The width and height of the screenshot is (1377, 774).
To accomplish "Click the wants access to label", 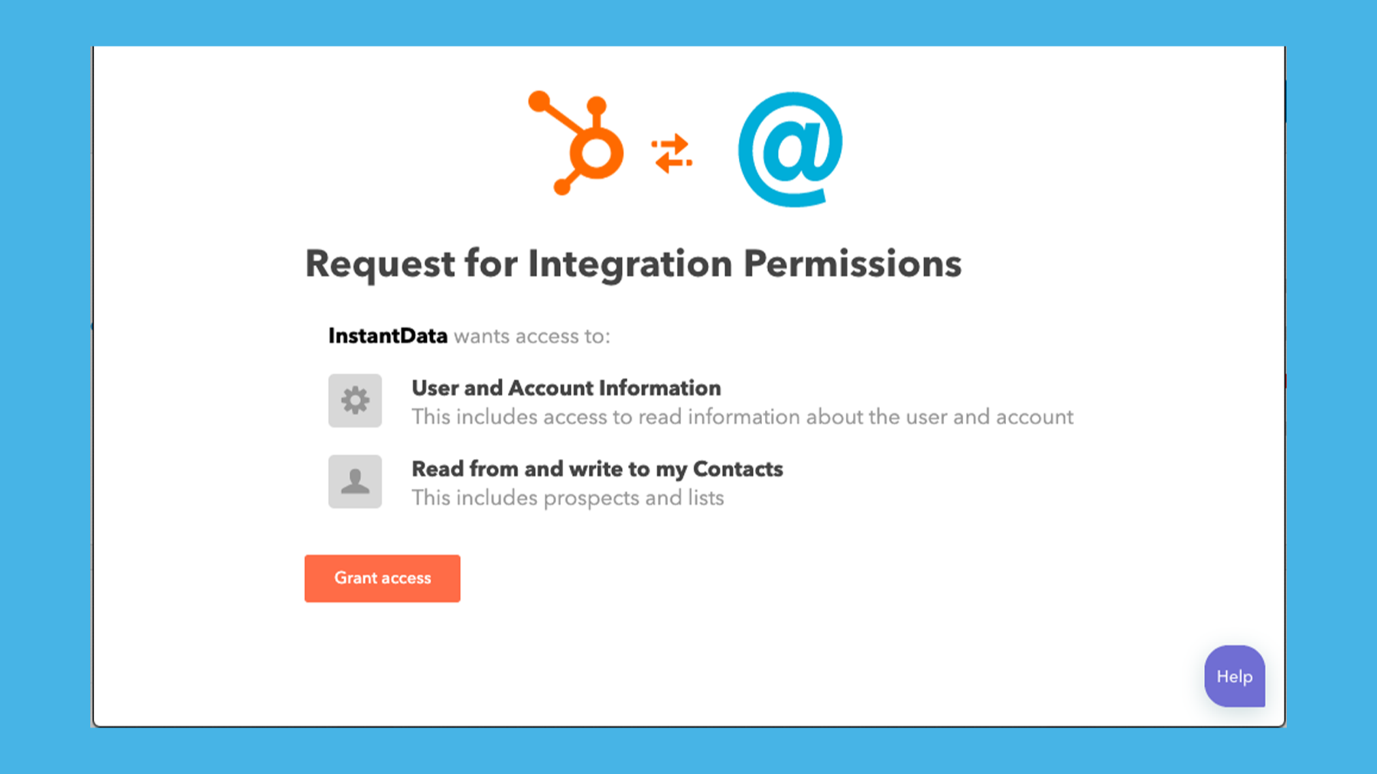I will (x=532, y=336).
